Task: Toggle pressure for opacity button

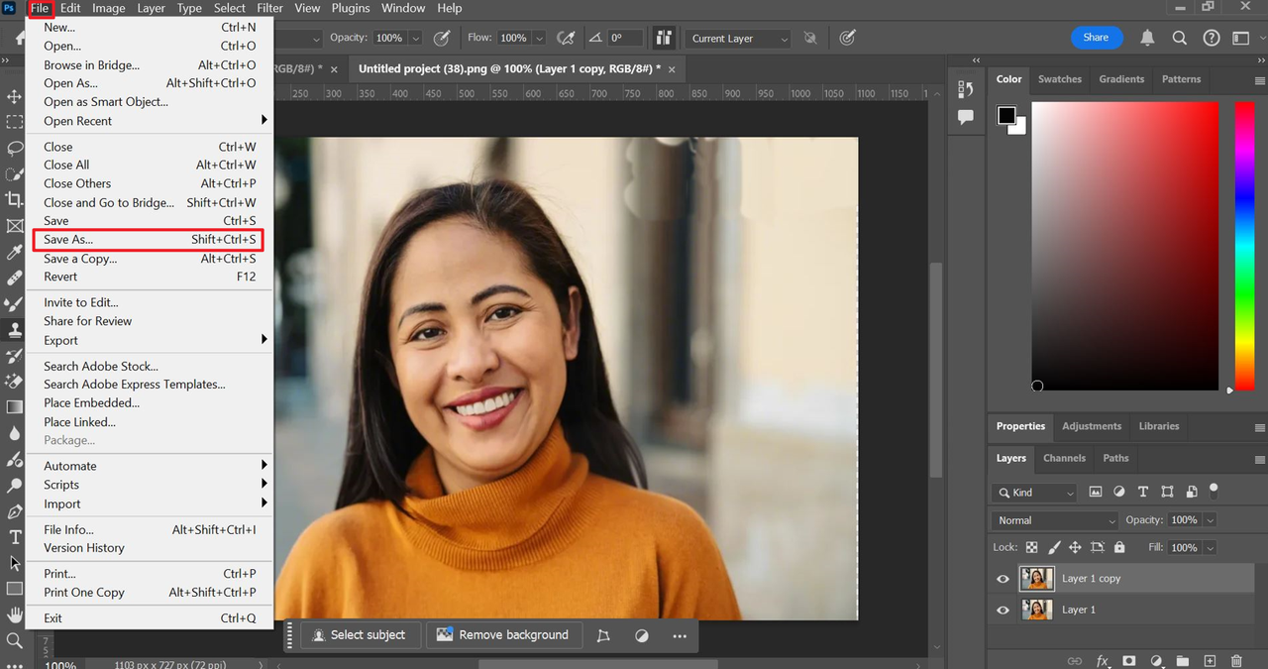Action: click(x=442, y=38)
